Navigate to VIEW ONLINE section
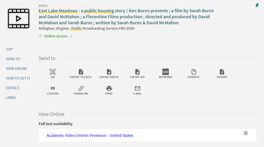This screenshot has height=147, width=264. [x=16, y=69]
